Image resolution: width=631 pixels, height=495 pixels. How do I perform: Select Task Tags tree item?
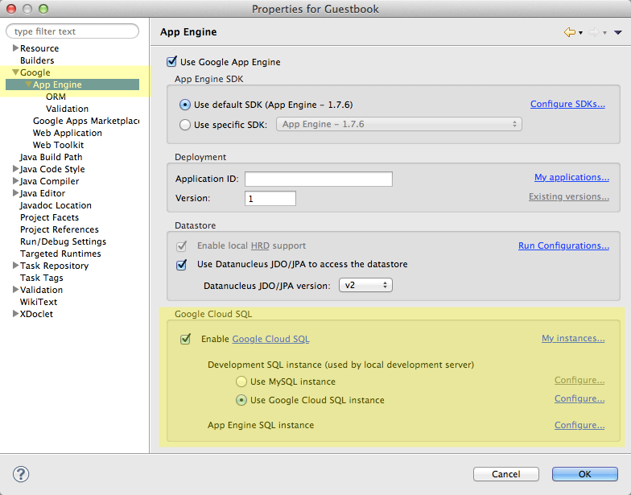point(42,278)
